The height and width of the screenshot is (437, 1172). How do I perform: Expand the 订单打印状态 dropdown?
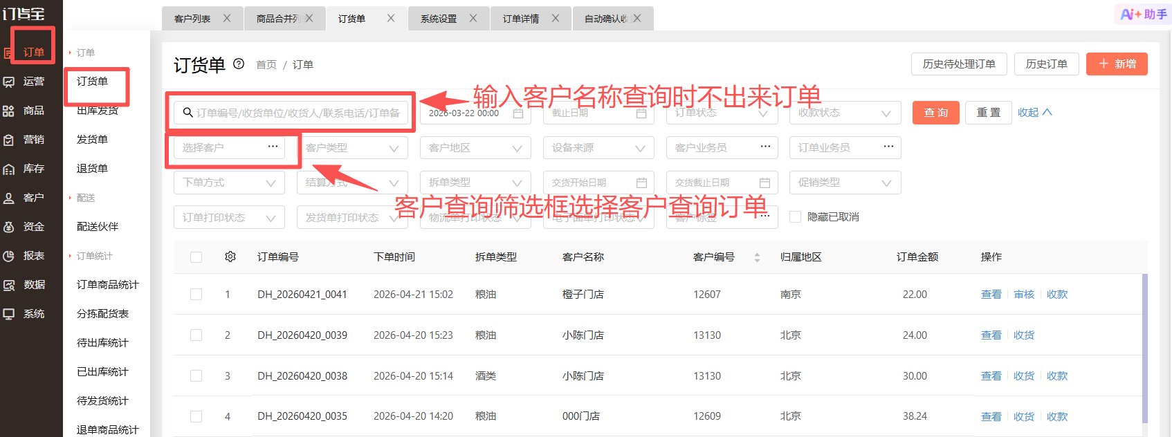click(x=229, y=217)
